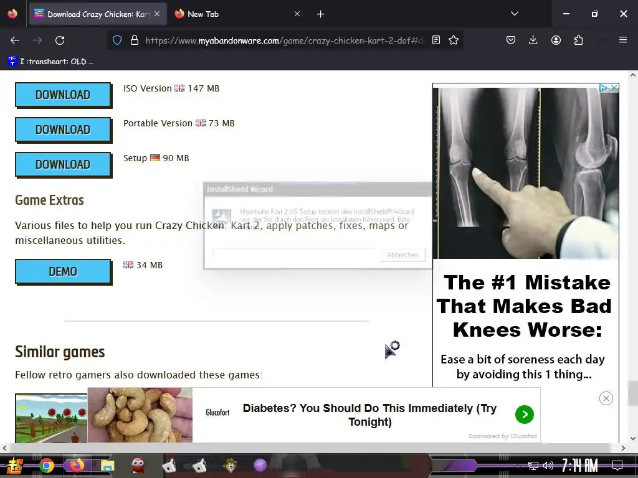Select the Firefox taskbar icon
638x478 pixels.
pyautogui.click(x=77, y=466)
